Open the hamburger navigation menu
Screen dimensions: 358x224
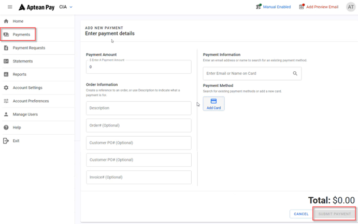[10, 7]
